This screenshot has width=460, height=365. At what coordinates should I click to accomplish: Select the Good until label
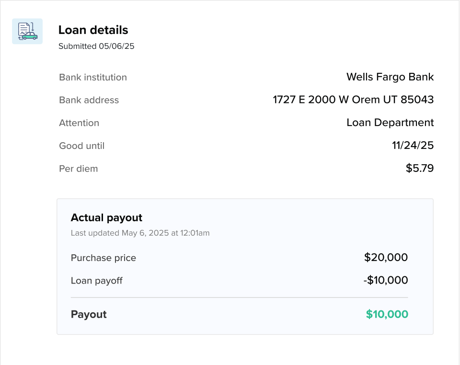pos(81,146)
